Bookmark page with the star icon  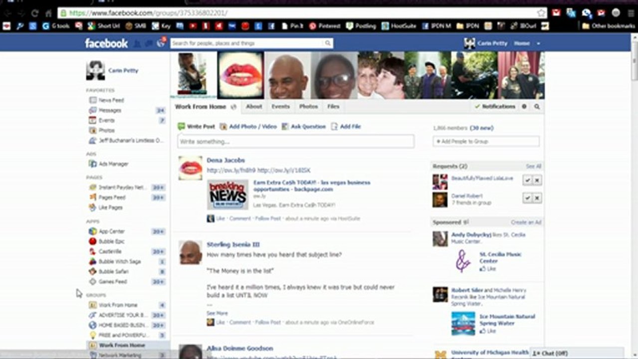[541, 13]
